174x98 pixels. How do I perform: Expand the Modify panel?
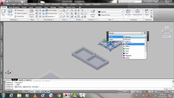tap(79, 20)
